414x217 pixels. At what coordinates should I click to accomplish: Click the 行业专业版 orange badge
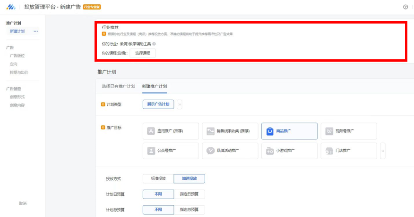pyautogui.click(x=92, y=7)
